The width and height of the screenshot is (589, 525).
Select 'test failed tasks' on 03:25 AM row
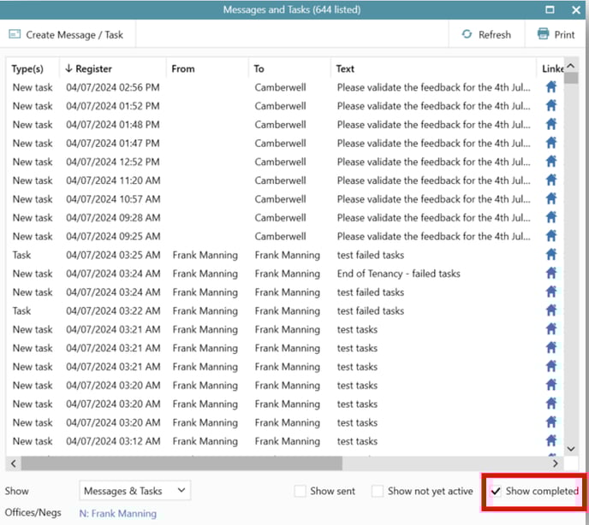371,255
